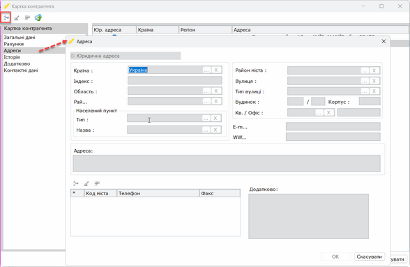
Task: Select Рахунки in the left panel
Action: pos(14,44)
